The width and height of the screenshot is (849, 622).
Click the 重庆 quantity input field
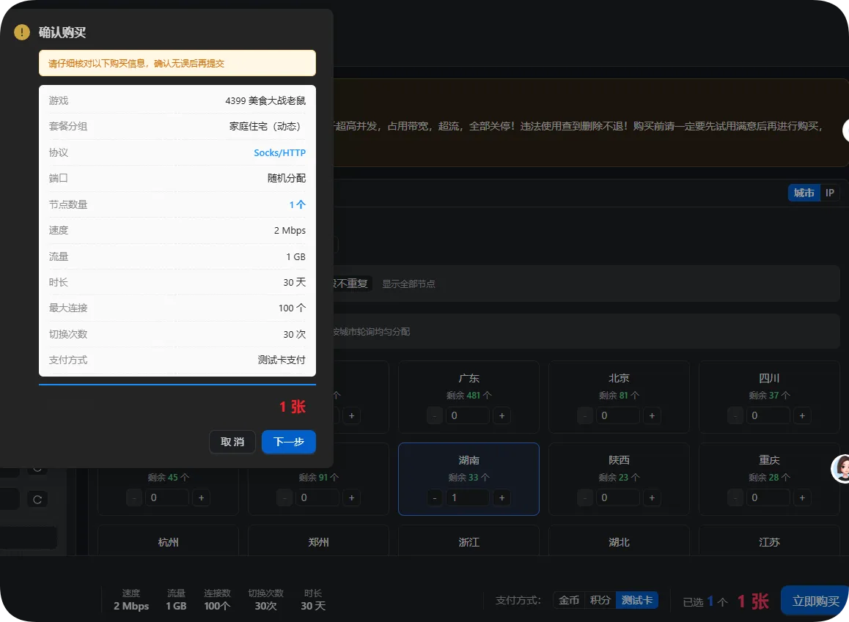(x=769, y=497)
